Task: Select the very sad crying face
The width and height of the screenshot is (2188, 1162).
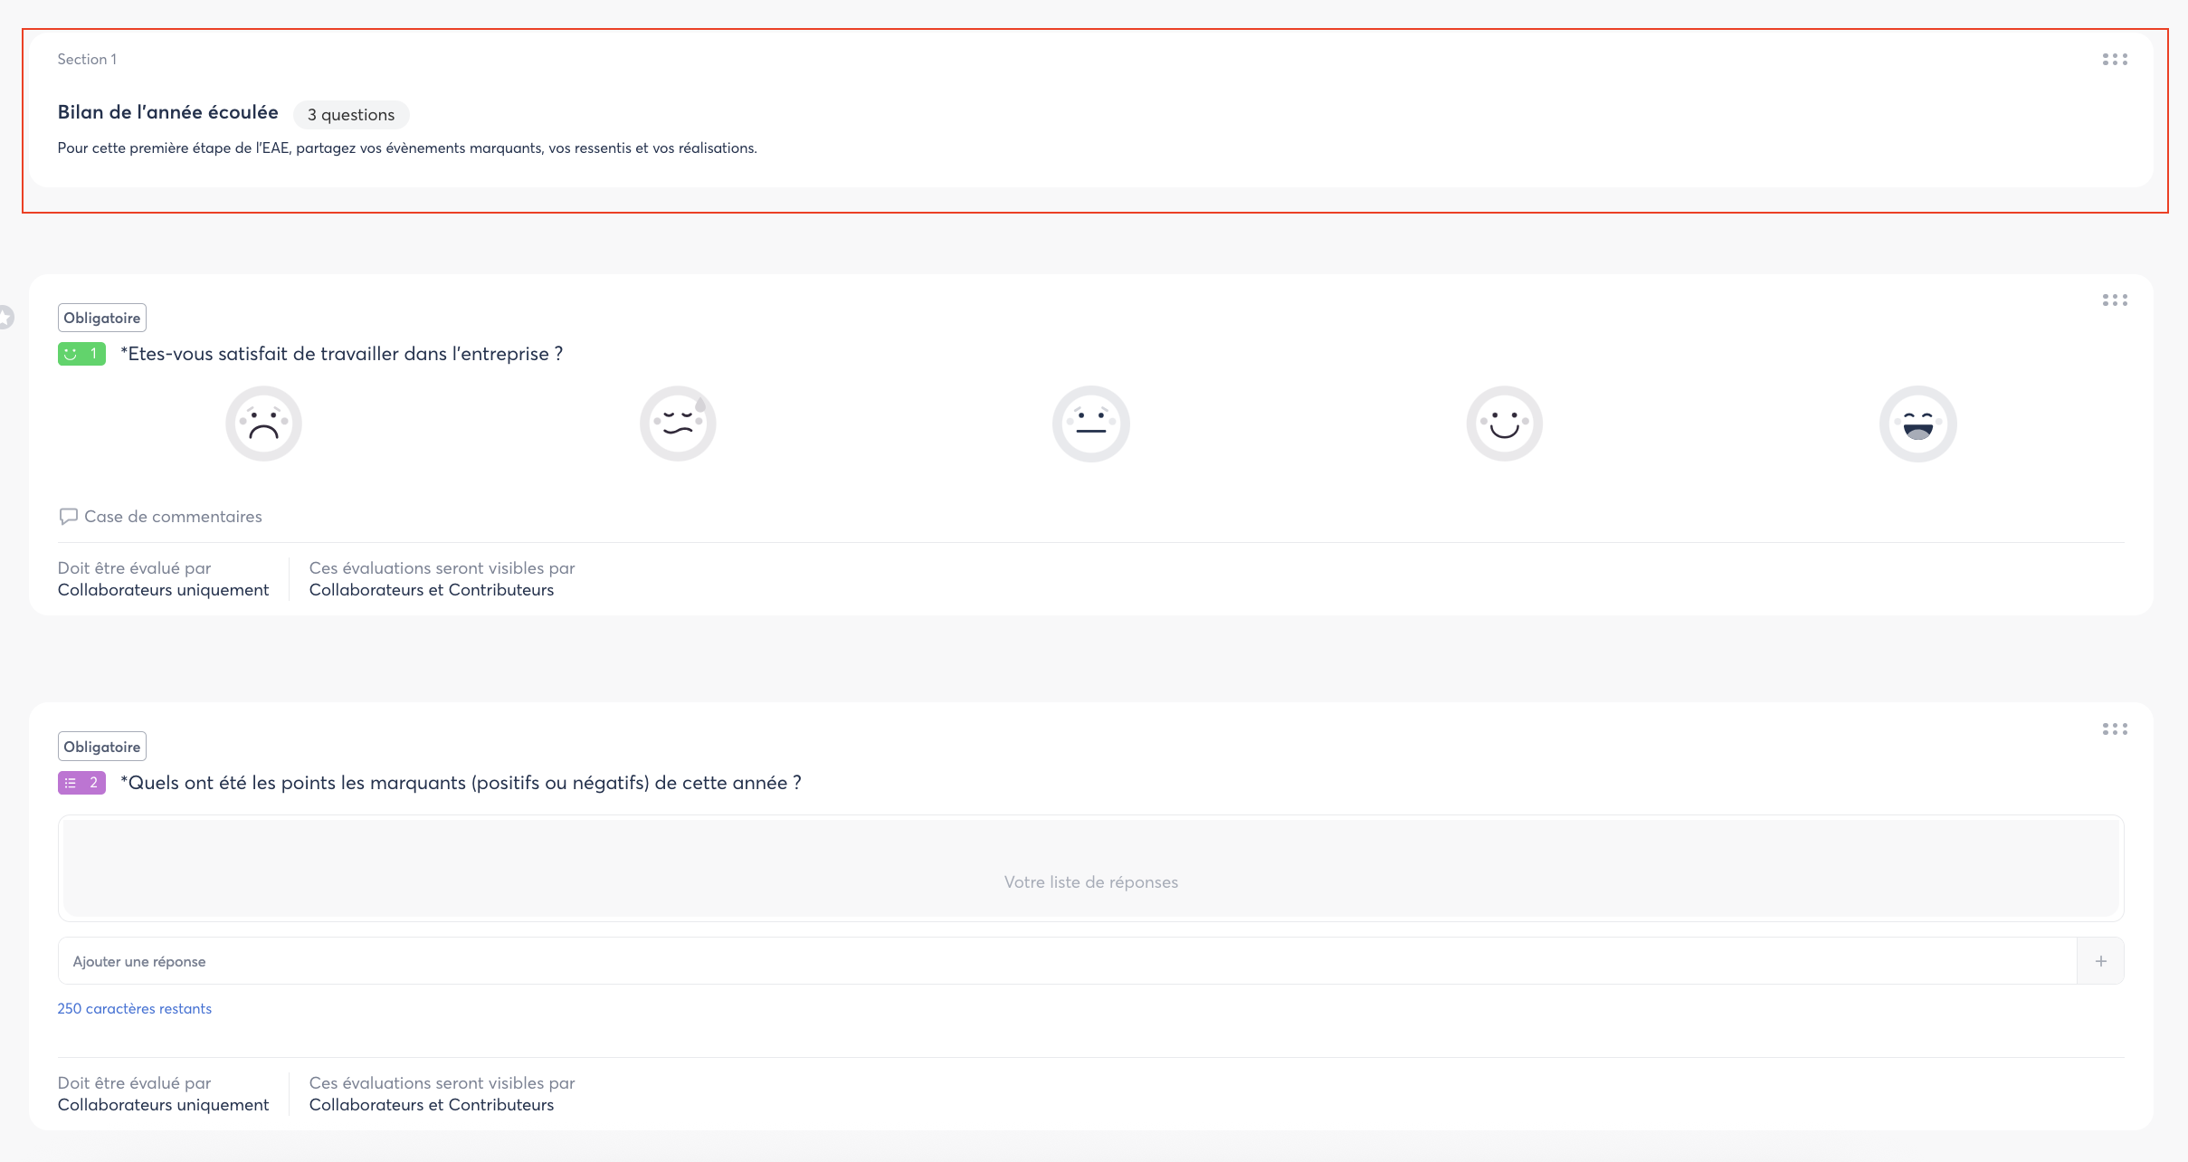Action: point(263,424)
